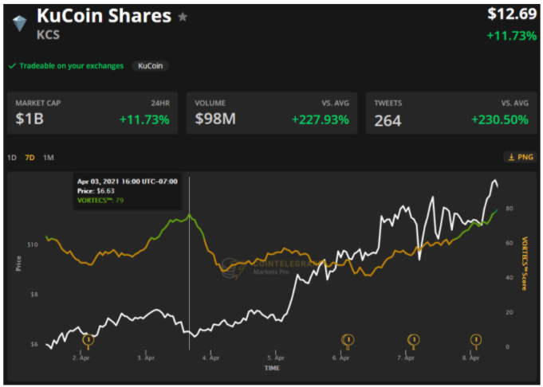The image size is (543, 387).
Task: Click the $1B market cap value
Action: [x=30, y=119]
